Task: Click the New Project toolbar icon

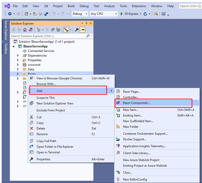Action: 26,14
